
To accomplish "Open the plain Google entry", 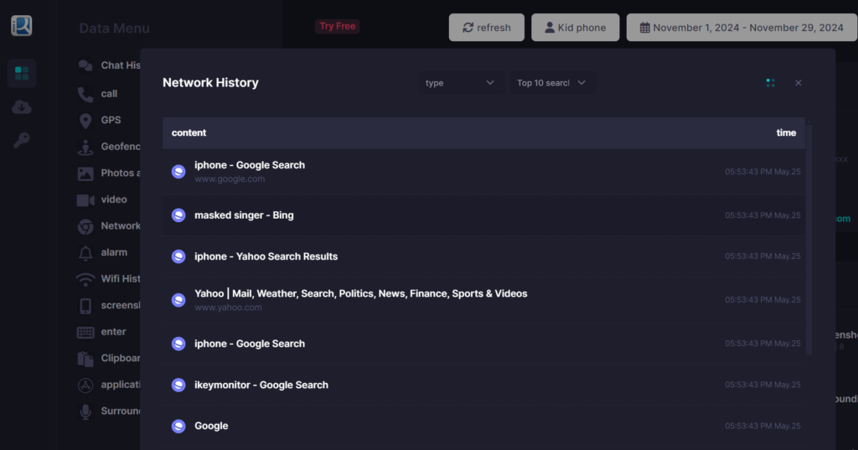I will 483,426.
